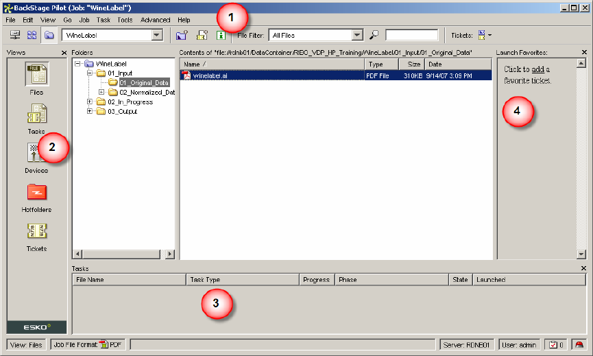Click 'Server: RDNB01' in status bar
The height and width of the screenshot is (356, 593).
click(466, 344)
